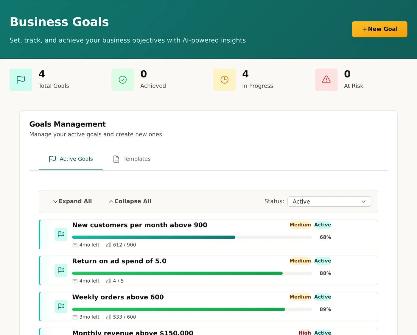Expand all goals with Expand All
This screenshot has width=417, height=335.
[72, 201]
